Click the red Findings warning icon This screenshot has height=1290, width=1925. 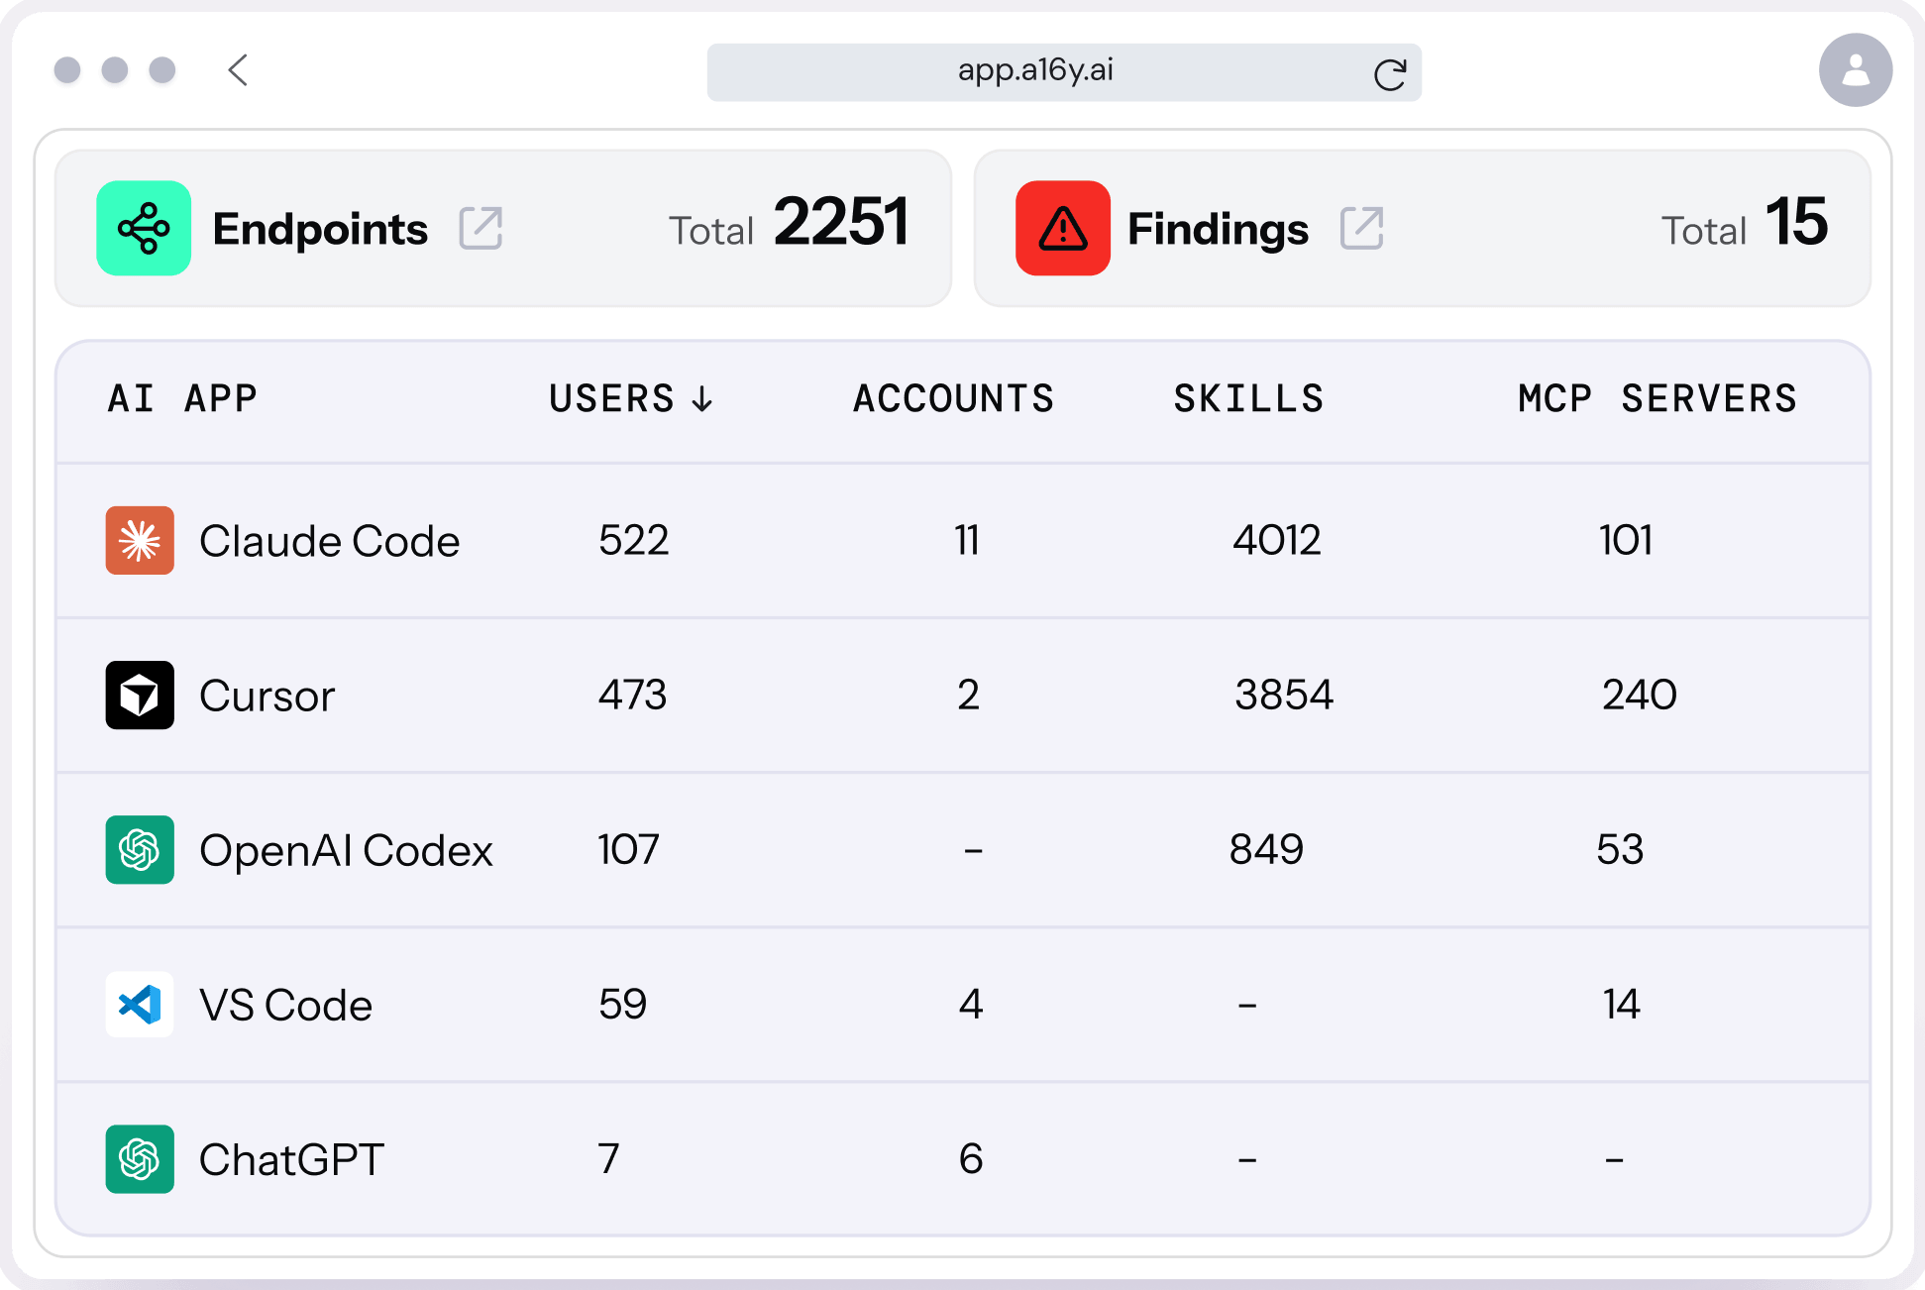coord(1063,228)
